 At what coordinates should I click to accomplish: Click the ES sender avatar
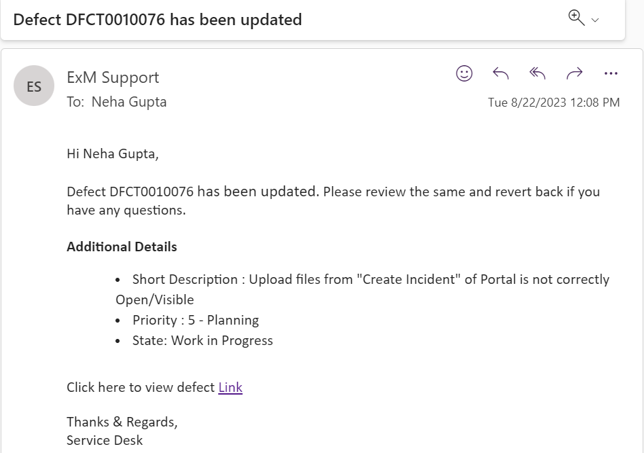(34, 86)
